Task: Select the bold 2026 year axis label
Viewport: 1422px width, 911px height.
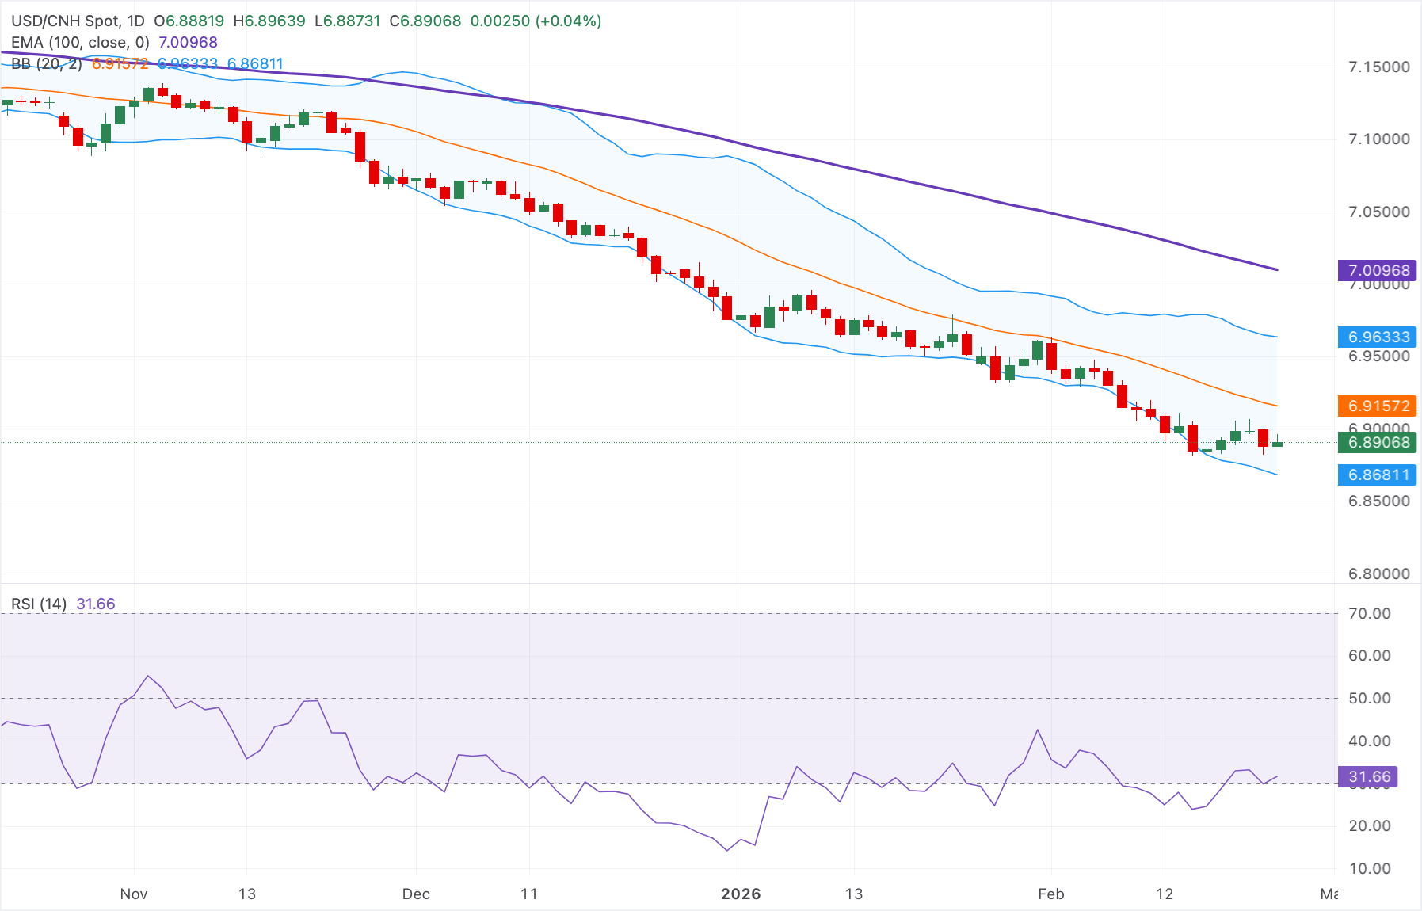Action: (742, 894)
